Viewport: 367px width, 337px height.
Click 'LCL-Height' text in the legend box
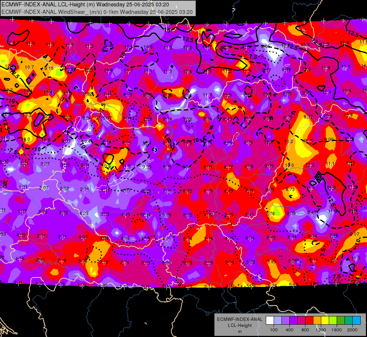tap(240, 325)
